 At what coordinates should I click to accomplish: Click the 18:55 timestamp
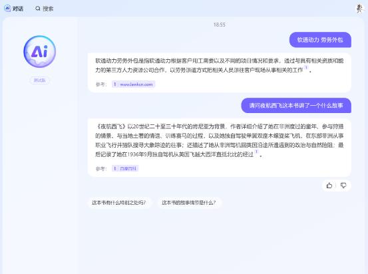coord(220,25)
